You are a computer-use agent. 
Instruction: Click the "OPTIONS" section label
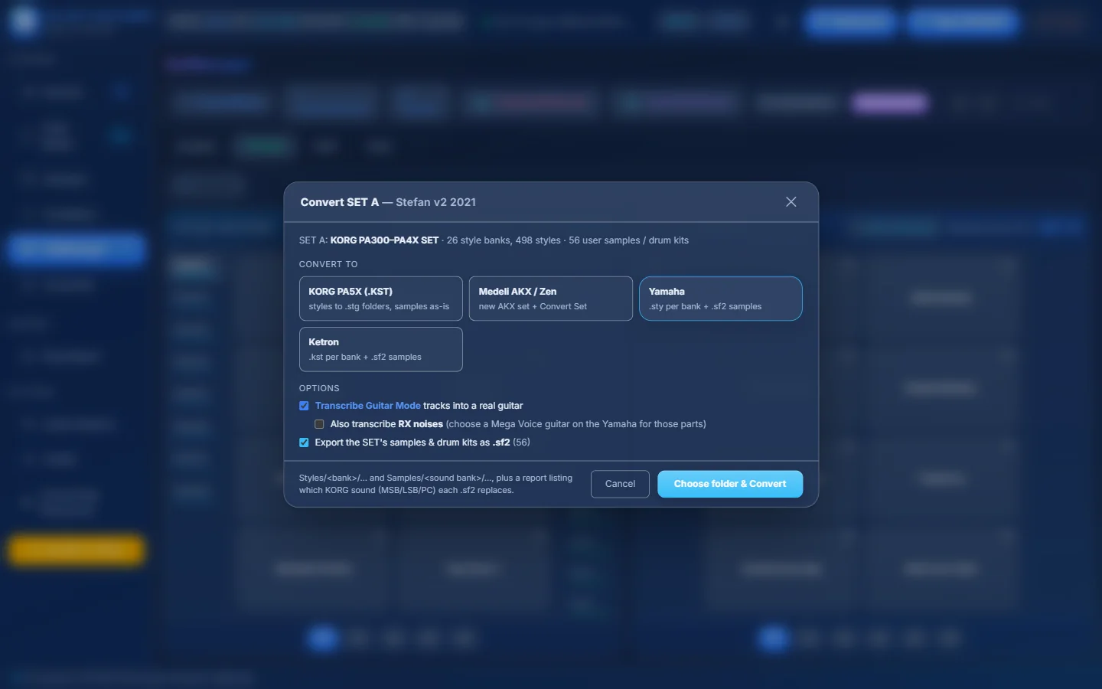[x=319, y=388]
